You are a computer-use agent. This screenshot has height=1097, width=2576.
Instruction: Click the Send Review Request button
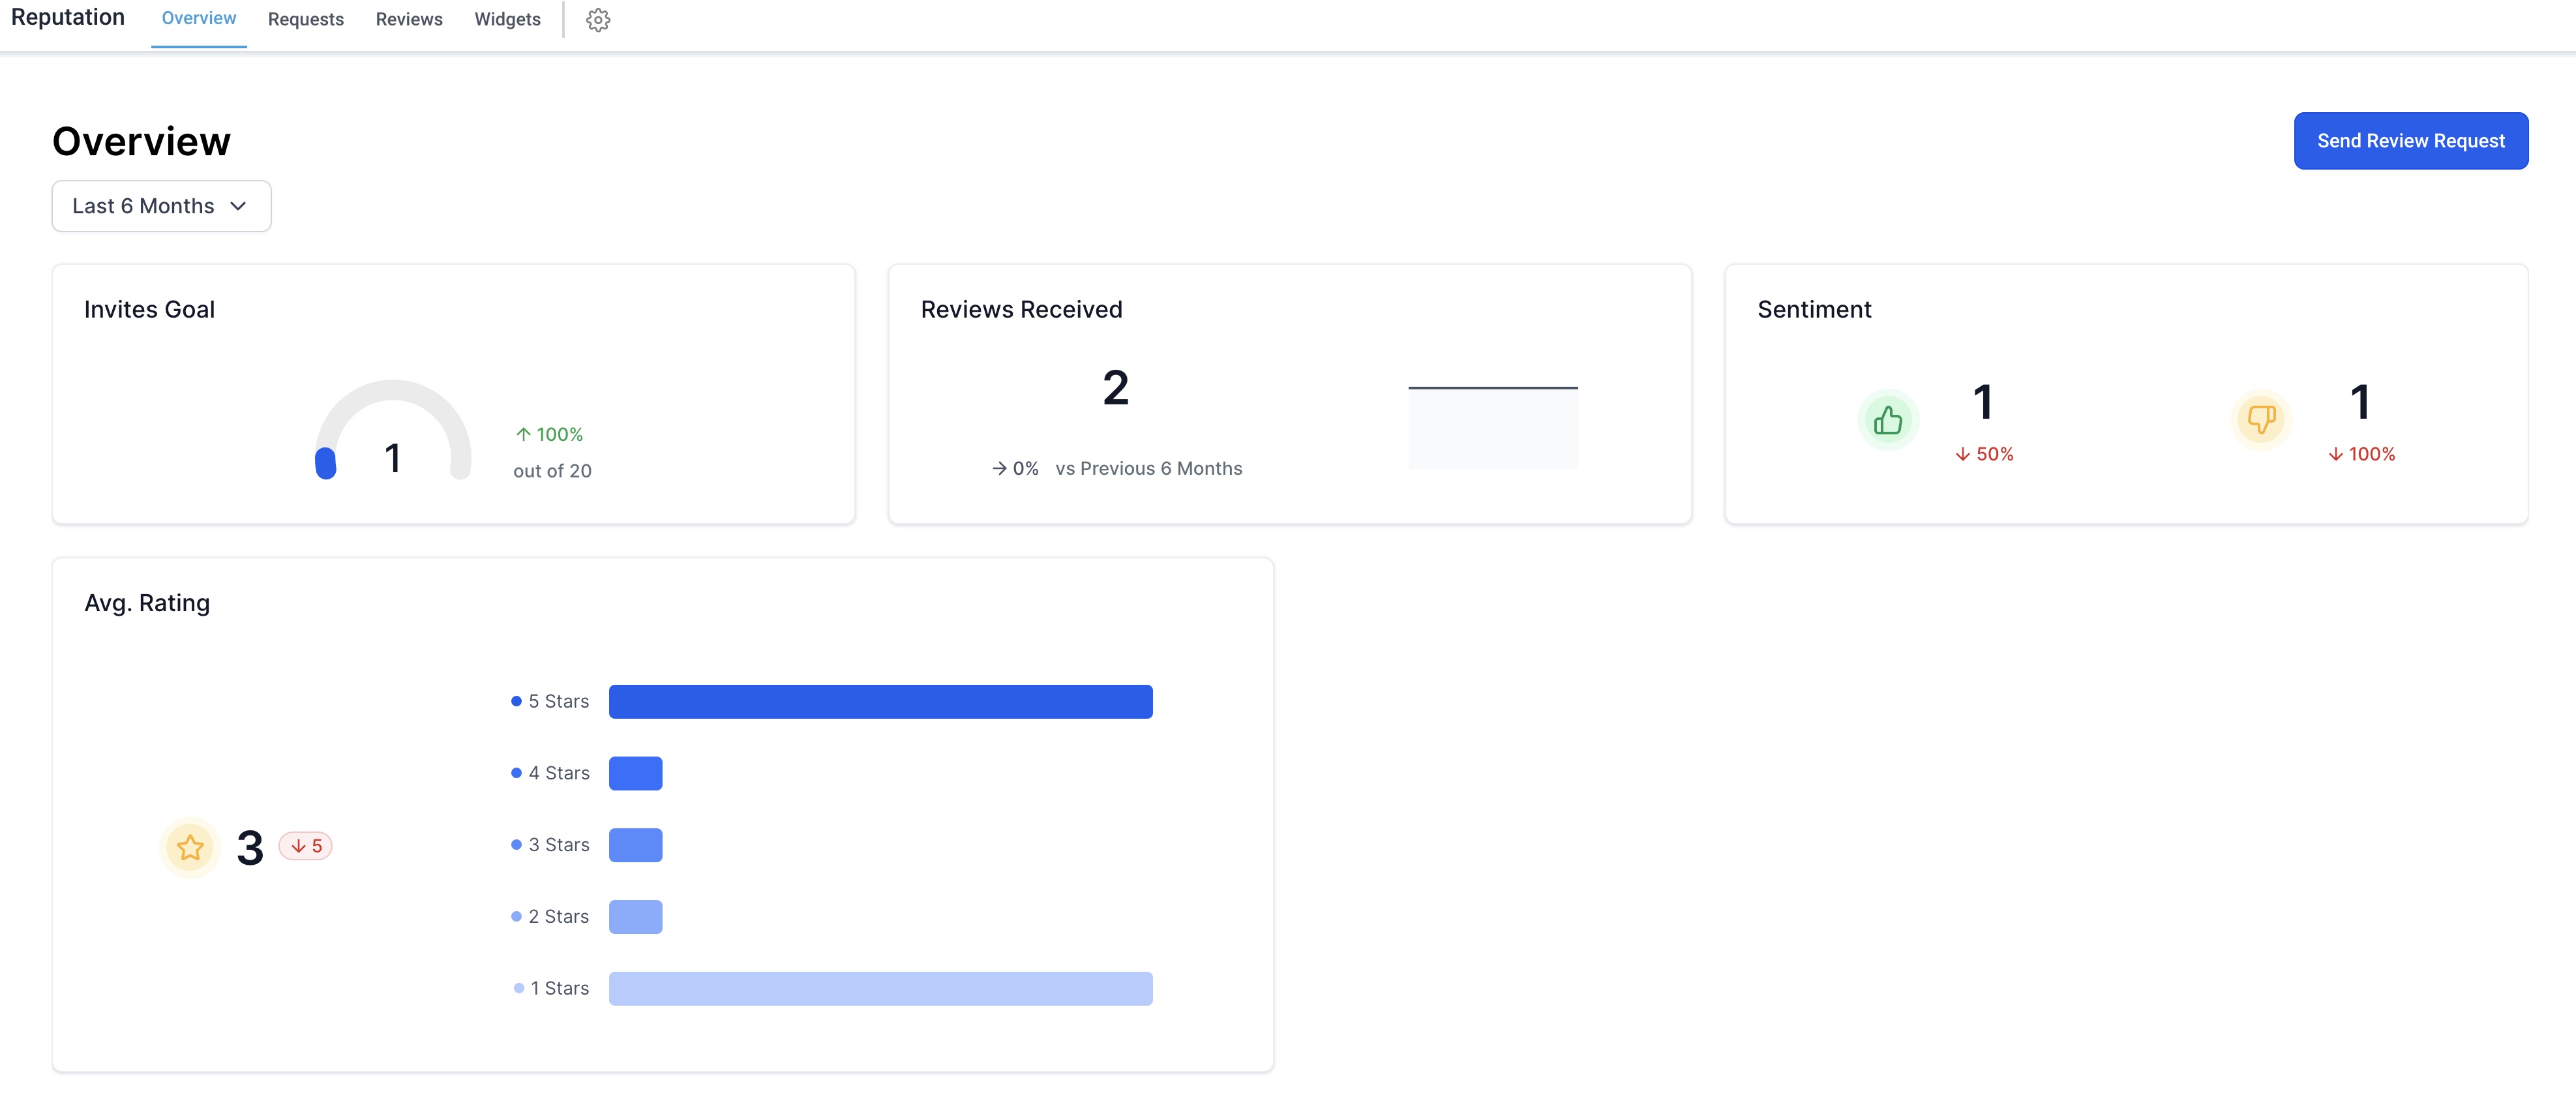(2410, 141)
